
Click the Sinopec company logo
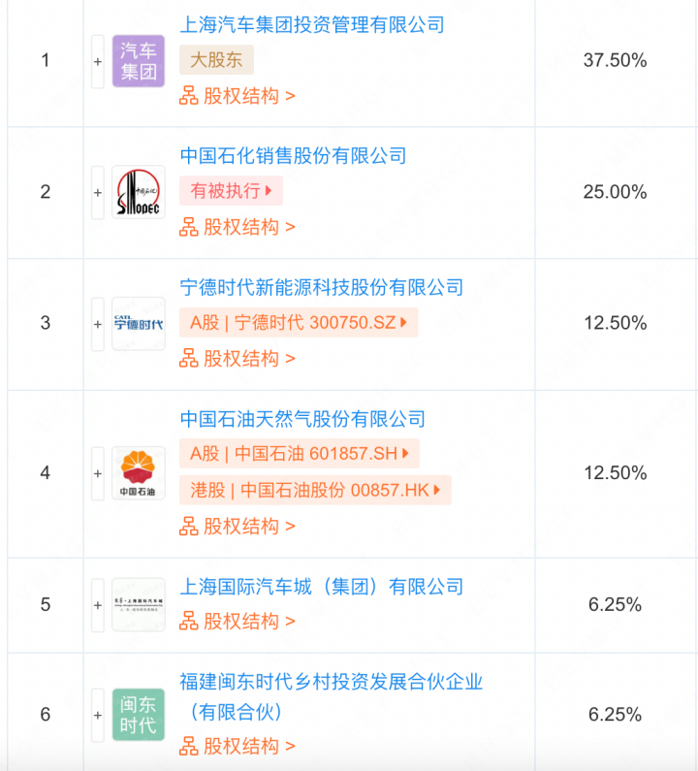139,192
